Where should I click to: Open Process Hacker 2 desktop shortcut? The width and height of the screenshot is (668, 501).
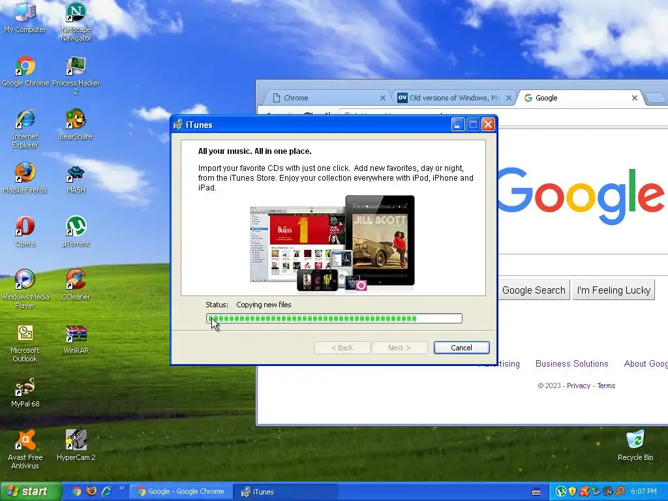pyautogui.click(x=76, y=75)
